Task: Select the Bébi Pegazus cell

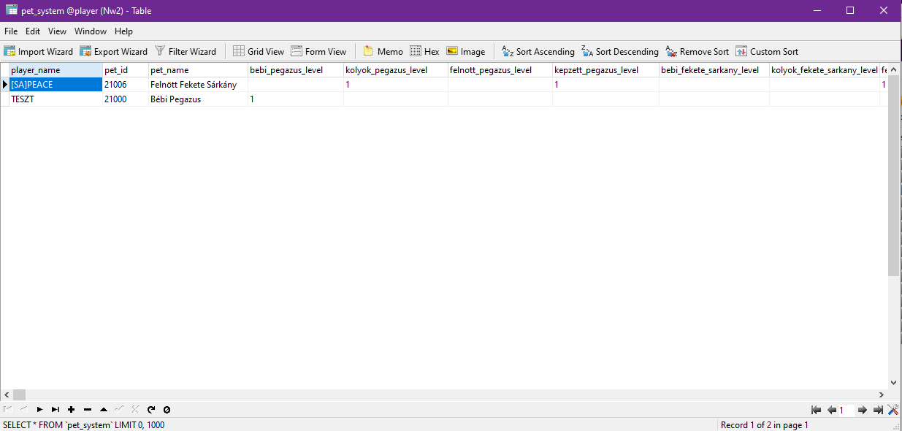Action: pos(198,99)
